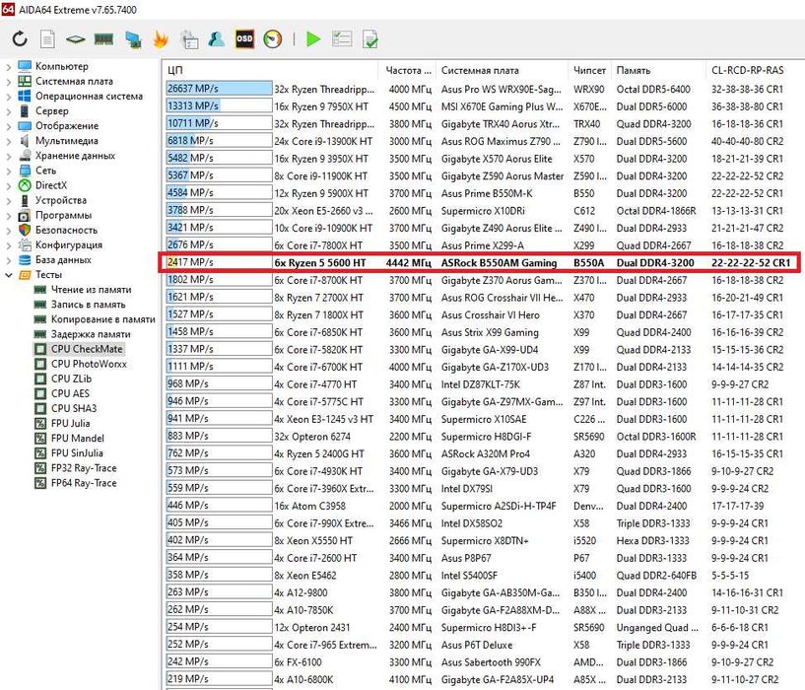Select Мультимедиа in the sidebar
Image resolution: width=805 pixels, height=690 pixels.
tap(66, 141)
